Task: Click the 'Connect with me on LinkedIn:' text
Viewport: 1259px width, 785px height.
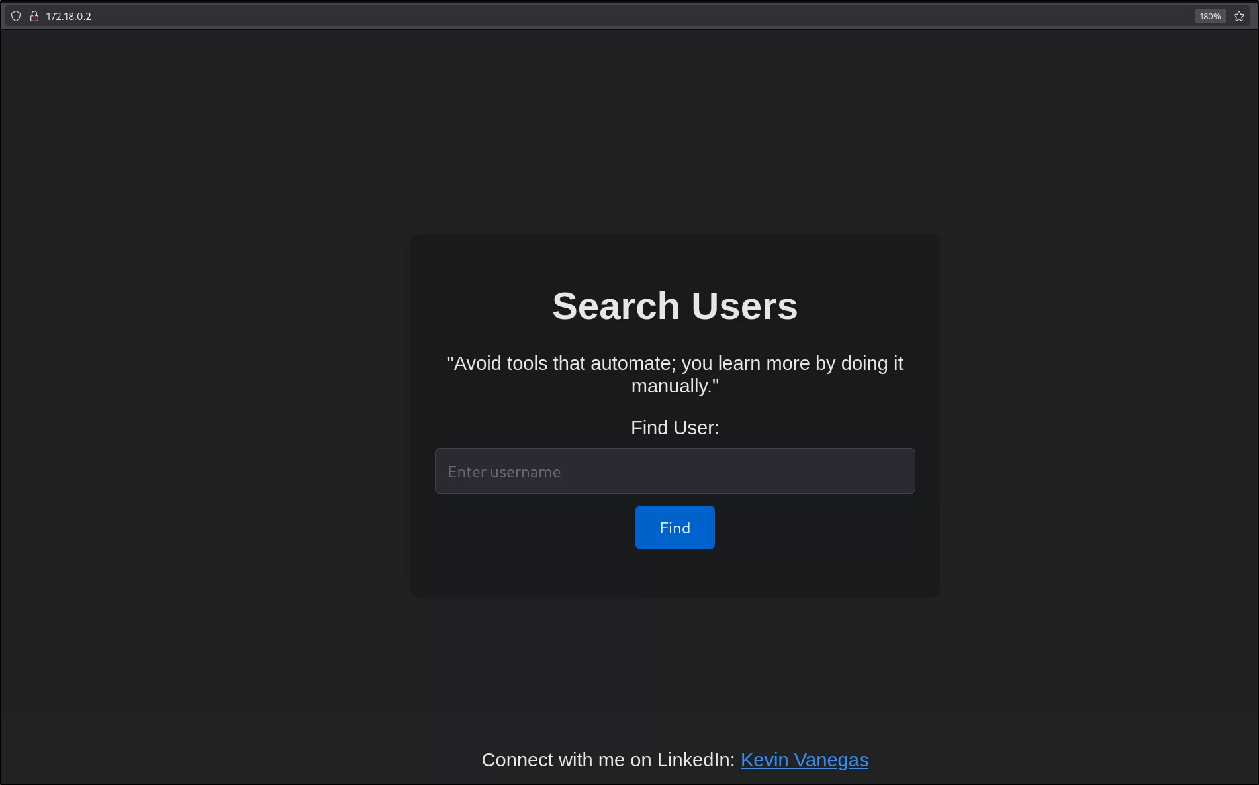Action: point(608,760)
